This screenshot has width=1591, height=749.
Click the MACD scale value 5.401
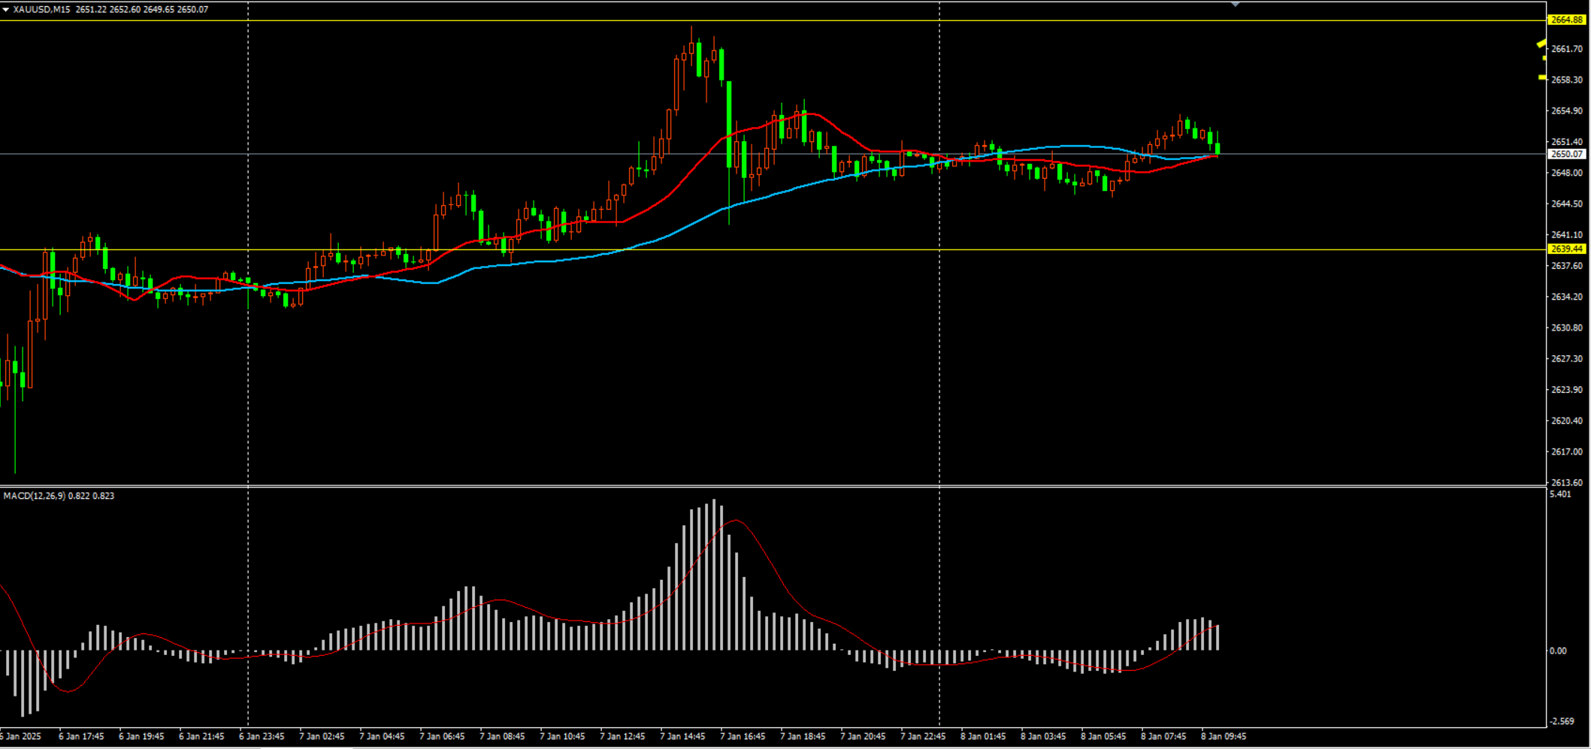pyautogui.click(x=1560, y=494)
